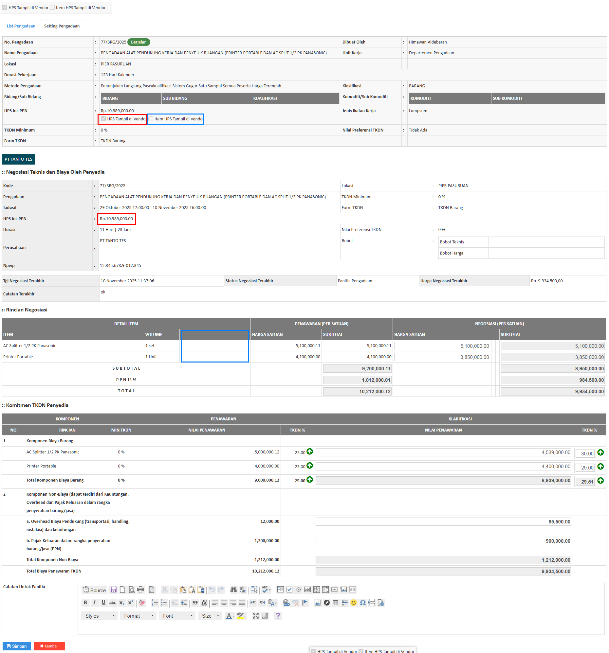Click the Print icon in the editor toolbar
609x653 pixels.
pyautogui.click(x=140, y=590)
